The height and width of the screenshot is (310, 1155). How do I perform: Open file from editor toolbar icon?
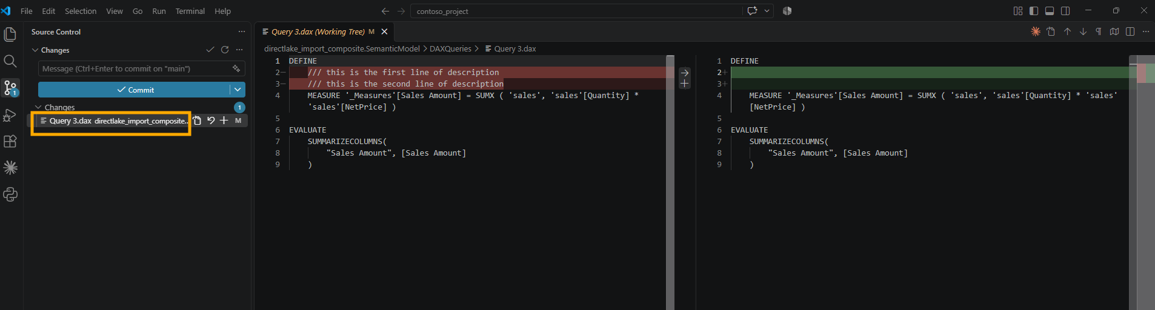(1051, 31)
